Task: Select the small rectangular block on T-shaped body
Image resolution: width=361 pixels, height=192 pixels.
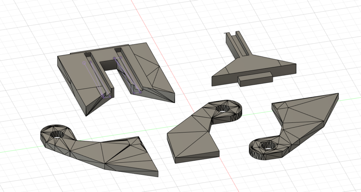Action: point(255,79)
